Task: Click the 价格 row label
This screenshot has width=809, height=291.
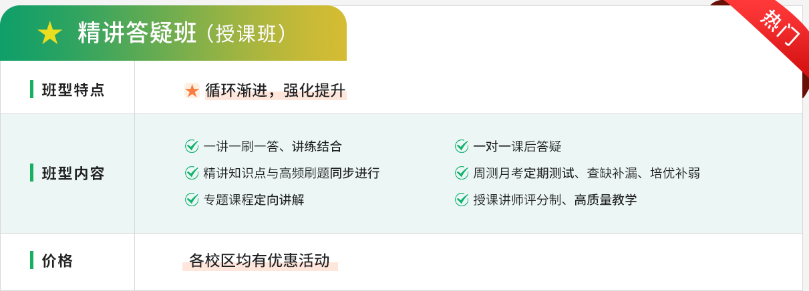Action: point(57,260)
